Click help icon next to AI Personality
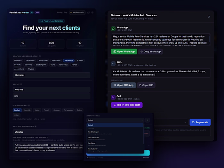Viewport: 224px width, 168px height. 99,116
